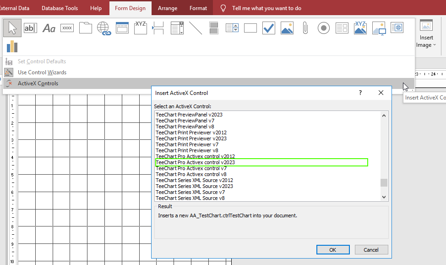Select the Web Browser Control tool
The height and width of the screenshot is (265, 446).
pyautogui.click(x=397, y=28)
